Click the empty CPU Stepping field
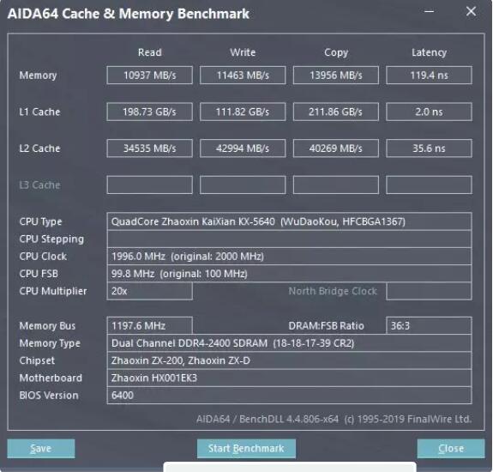The image size is (493, 472). click(289, 239)
